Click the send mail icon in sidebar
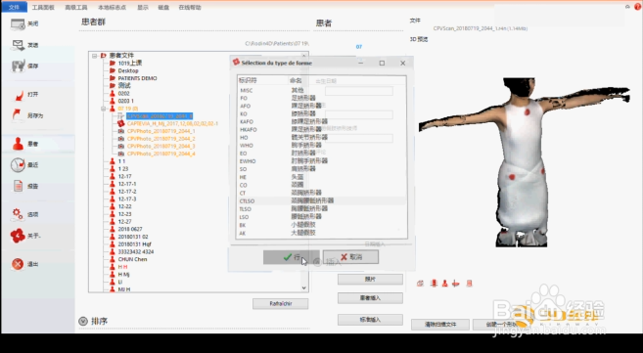The width and height of the screenshot is (643, 353). [18, 45]
